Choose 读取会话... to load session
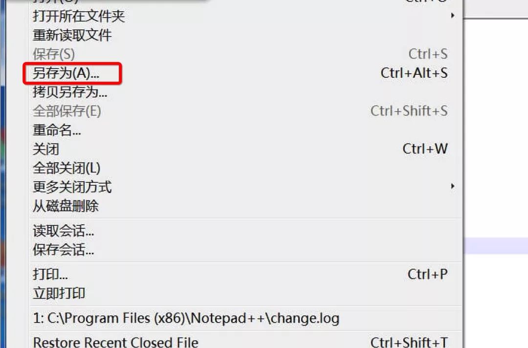The width and height of the screenshot is (528, 348). tap(245, 231)
